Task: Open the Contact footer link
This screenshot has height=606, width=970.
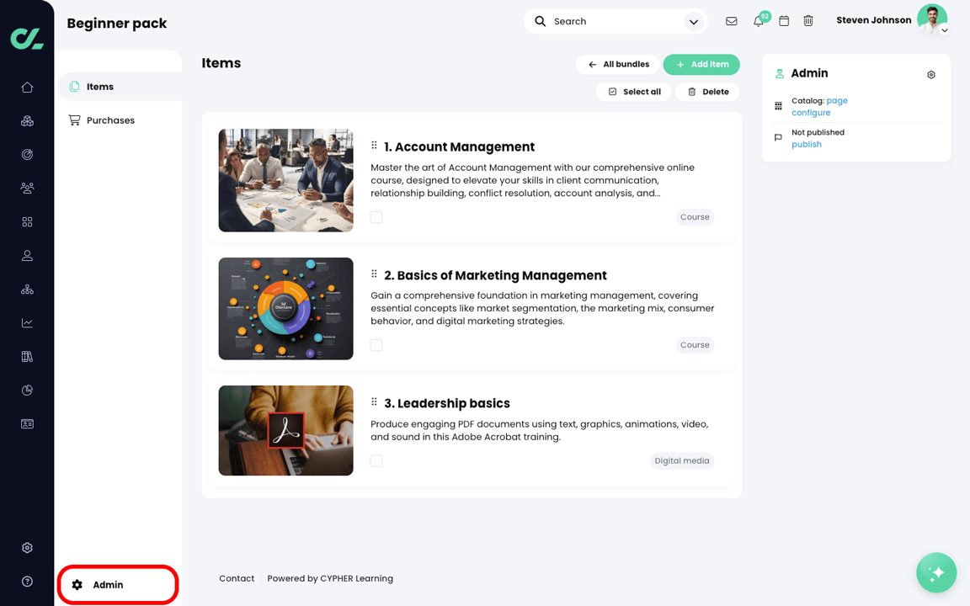Action: pyautogui.click(x=237, y=578)
